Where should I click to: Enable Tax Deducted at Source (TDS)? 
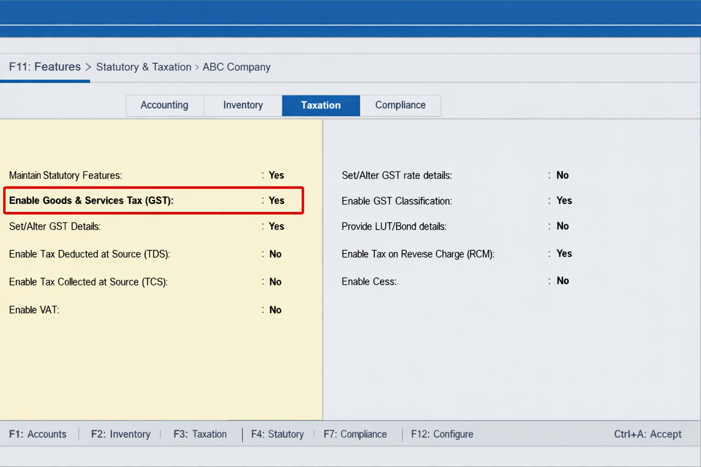275,254
